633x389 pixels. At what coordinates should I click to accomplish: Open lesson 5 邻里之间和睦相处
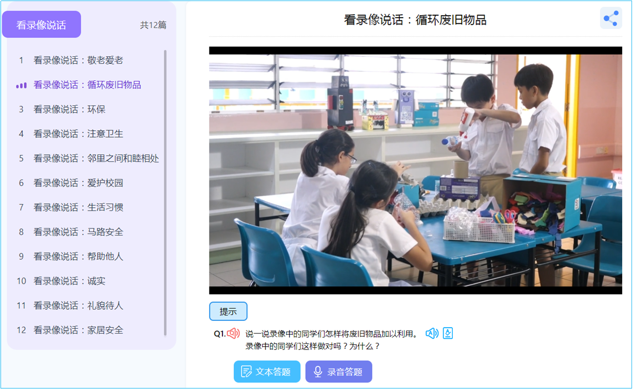pos(96,159)
